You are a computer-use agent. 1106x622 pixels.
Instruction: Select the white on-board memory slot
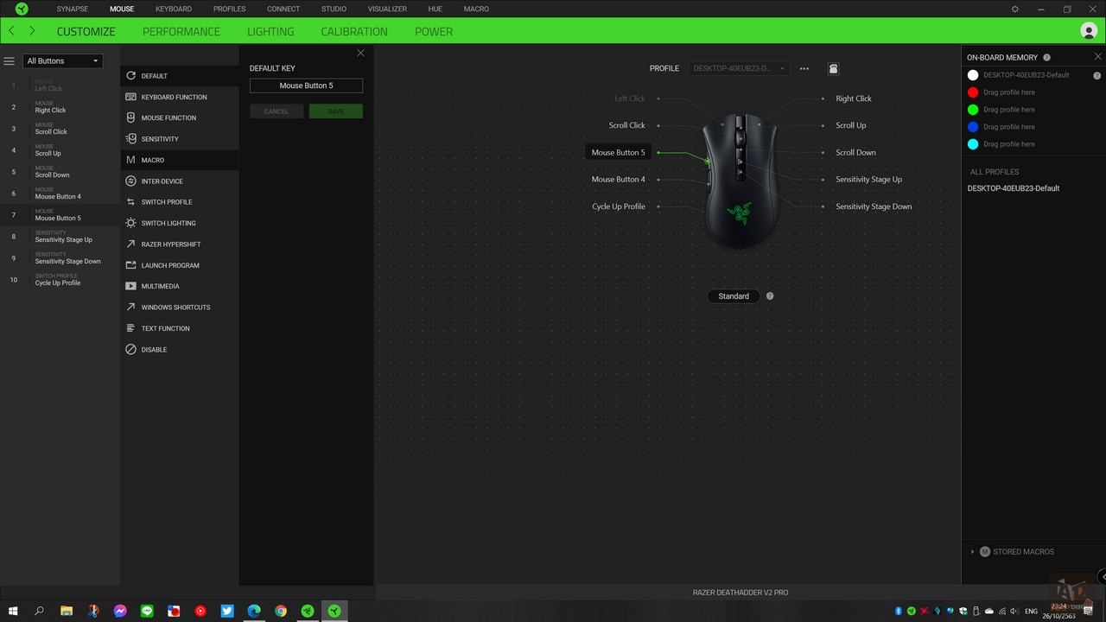coord(973,75)
